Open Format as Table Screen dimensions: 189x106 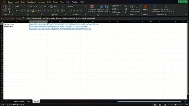100,9
